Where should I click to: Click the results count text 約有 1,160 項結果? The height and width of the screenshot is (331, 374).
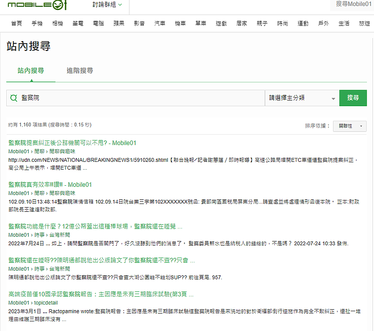click(50, 125)
